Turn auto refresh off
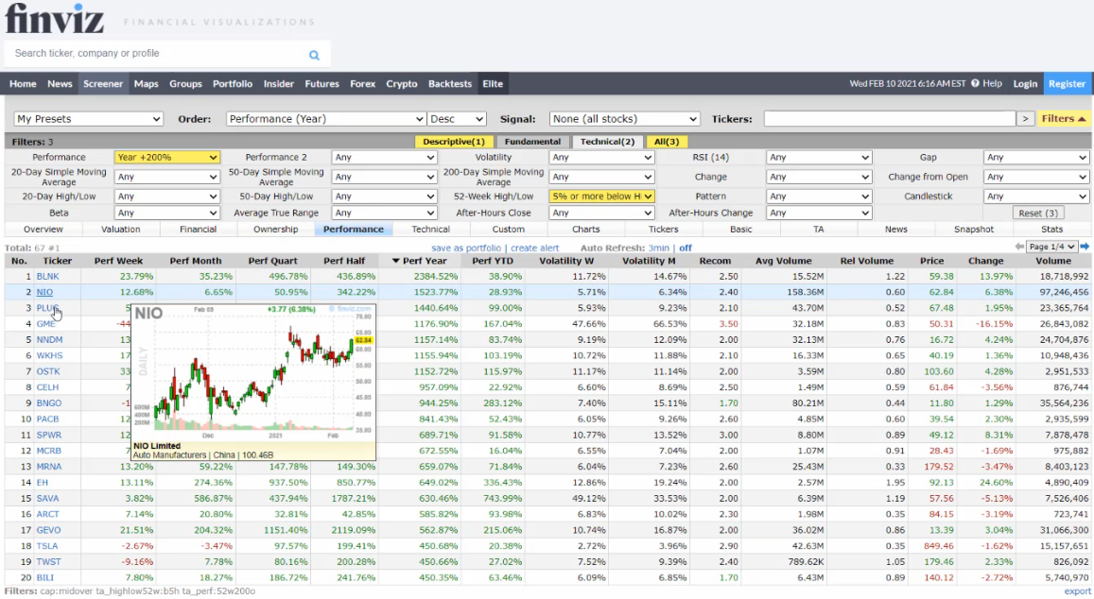 685,248
